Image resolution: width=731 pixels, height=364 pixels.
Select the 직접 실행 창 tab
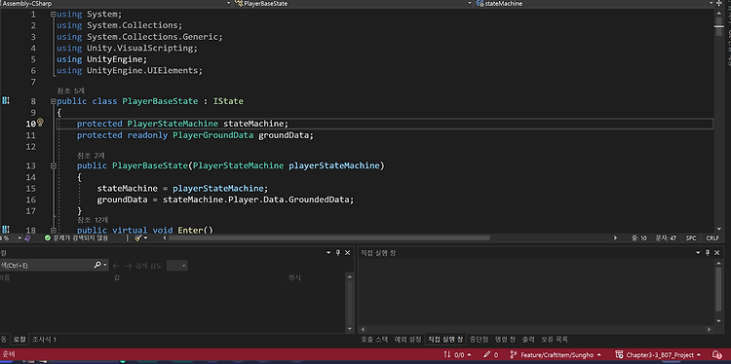point(445,340)
